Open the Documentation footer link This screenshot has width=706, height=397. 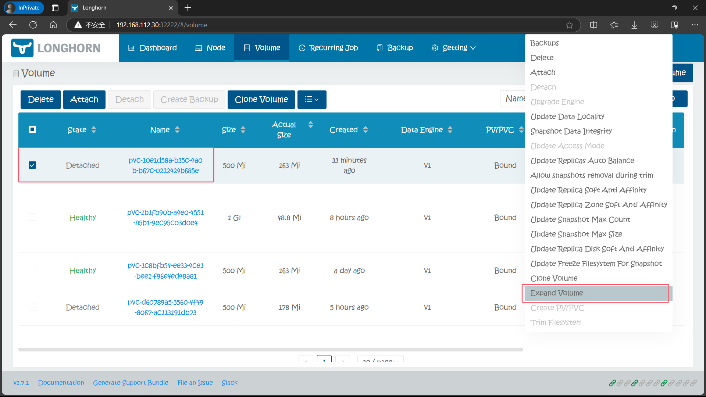pos(61,383)
